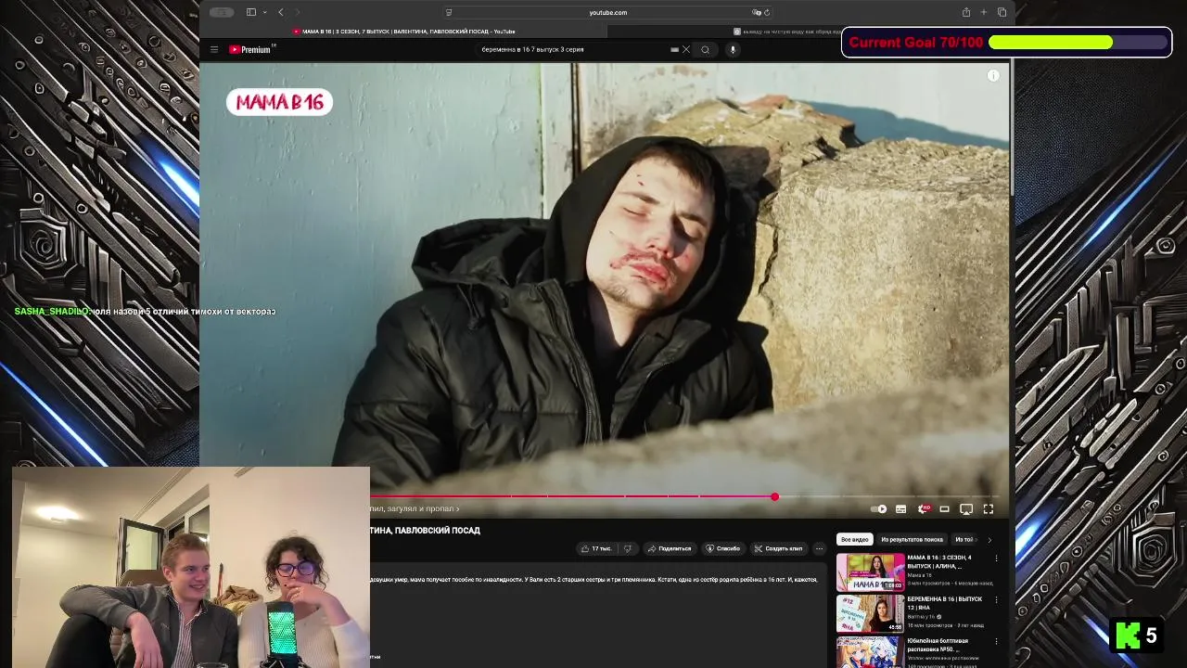The width and height of the screenshot is (1187, 668).
Task: Open player settings gear
Action: pyautogui.click(x=923, y=508)
